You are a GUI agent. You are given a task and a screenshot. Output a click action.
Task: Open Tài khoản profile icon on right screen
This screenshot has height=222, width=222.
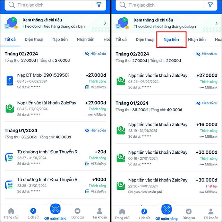click(x=211, y=212)
